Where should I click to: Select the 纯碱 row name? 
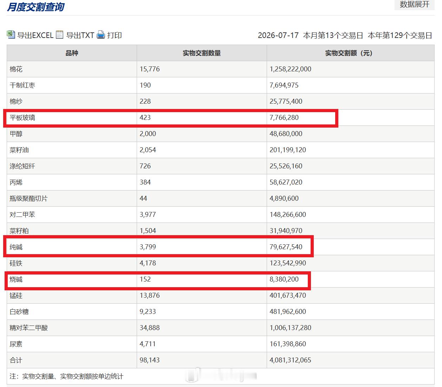click(x=16, y=247)
